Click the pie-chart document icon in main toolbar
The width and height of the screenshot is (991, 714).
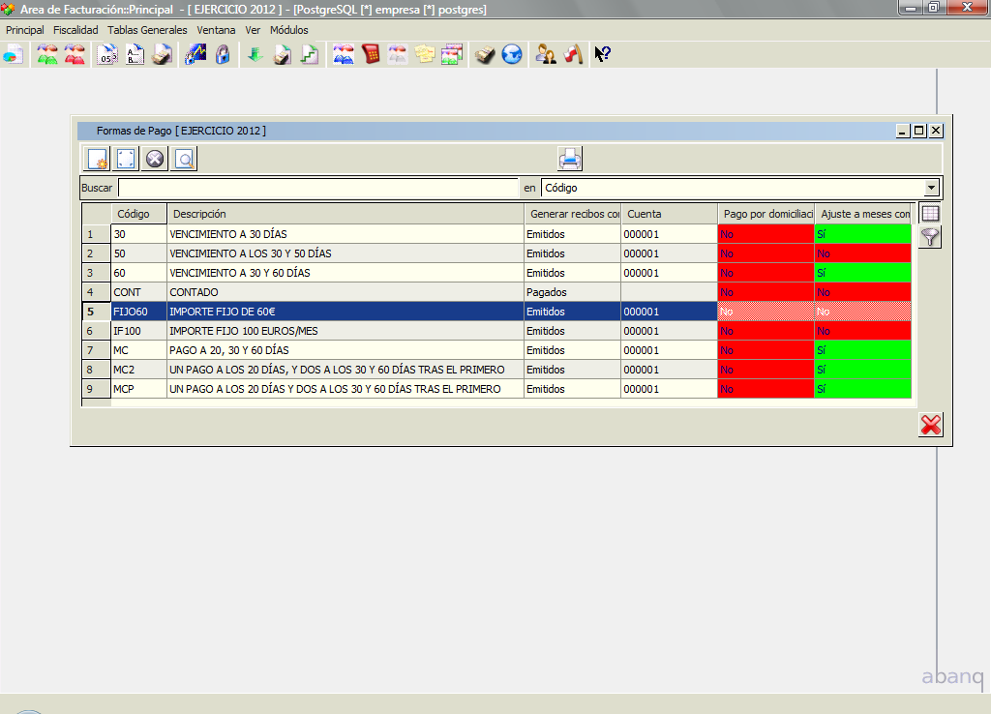click(14, 54)
